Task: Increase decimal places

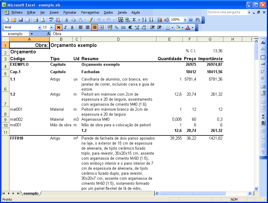Action: 137,27
